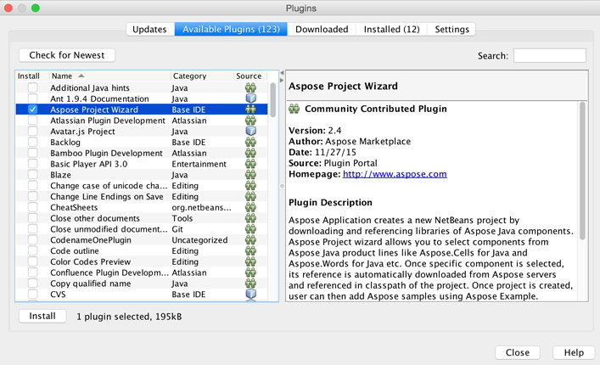The image size is (600, 365).
Task: Open the Settings tab
Action: [x=451, y=29]
